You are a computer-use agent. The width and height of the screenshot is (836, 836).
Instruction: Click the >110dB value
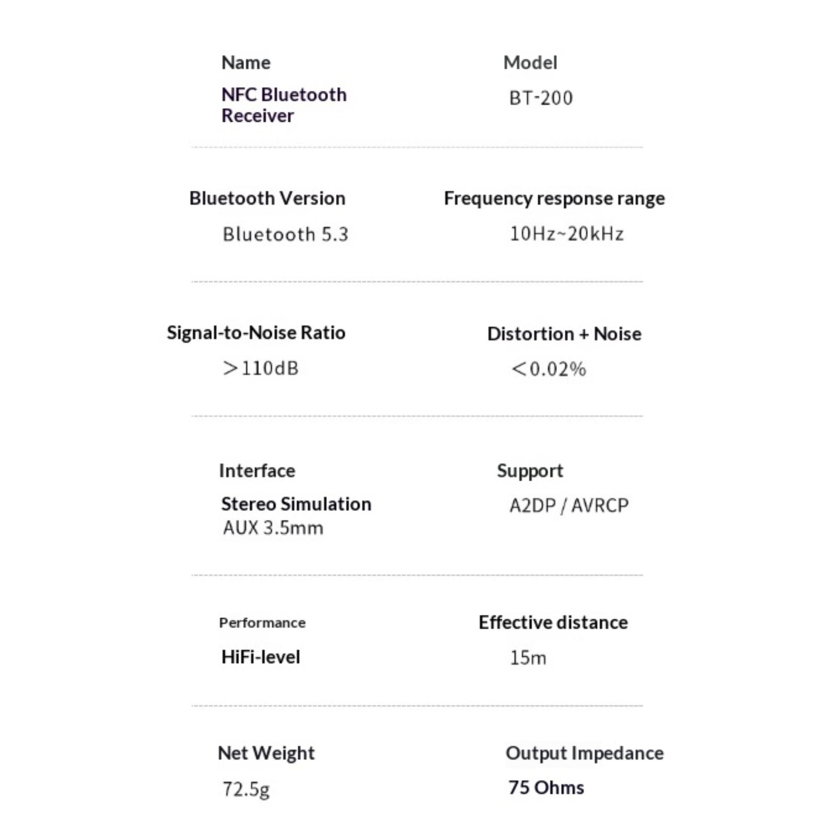pos(260,368)
